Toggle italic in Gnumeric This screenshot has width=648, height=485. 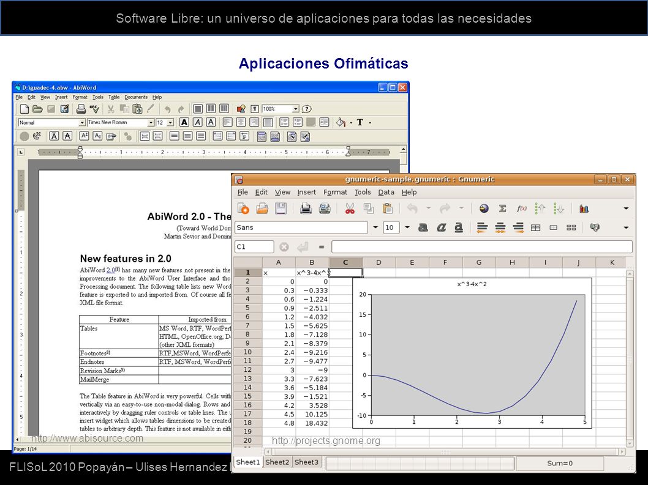click(x=442, y=228)
